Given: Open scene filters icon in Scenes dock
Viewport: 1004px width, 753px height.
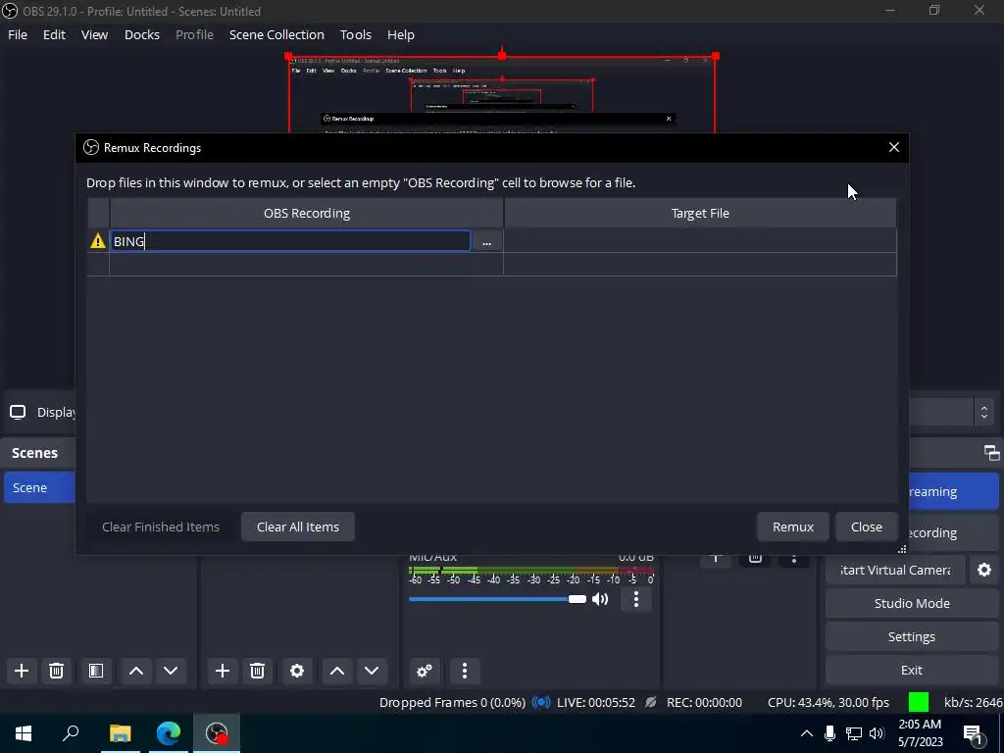Looking at the screenshot, I should pyautogui.click(x=96, y=671).
